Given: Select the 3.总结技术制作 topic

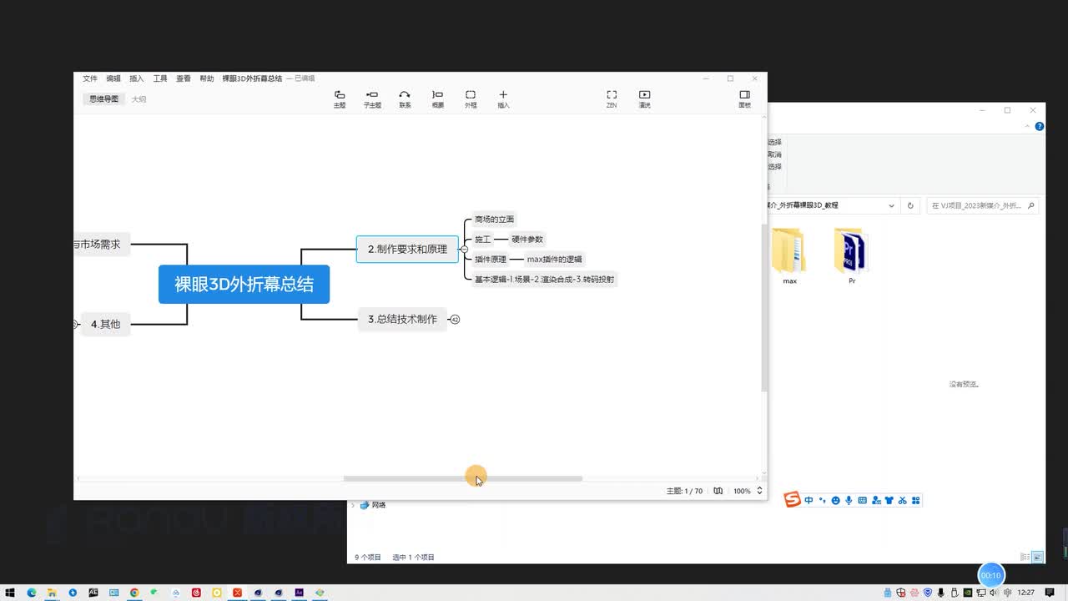Looking at the screenshot, I should click(402, 319).
